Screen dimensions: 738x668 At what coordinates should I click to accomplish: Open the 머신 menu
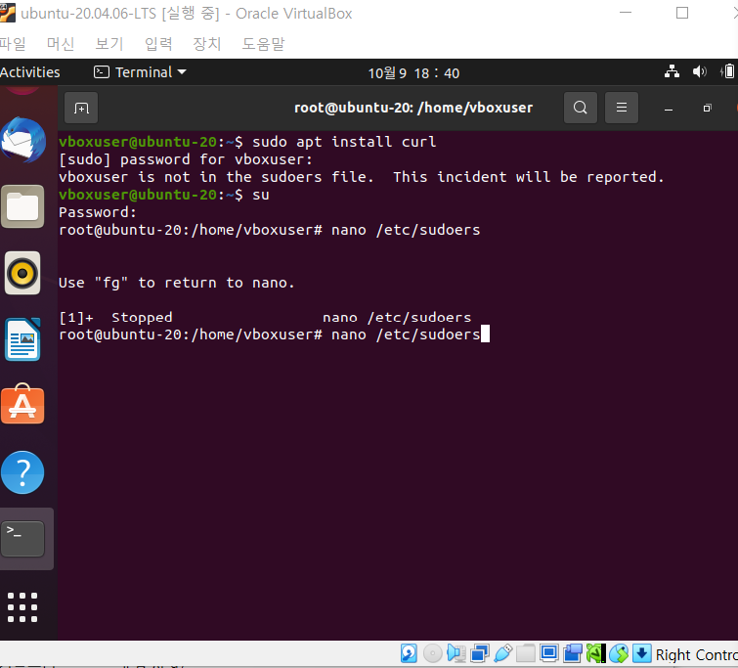click(61, 44)
